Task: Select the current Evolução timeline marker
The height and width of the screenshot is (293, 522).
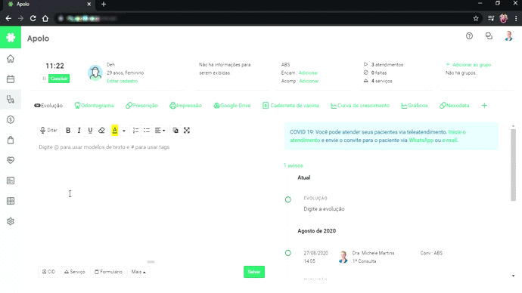Action: click(288, 199)
